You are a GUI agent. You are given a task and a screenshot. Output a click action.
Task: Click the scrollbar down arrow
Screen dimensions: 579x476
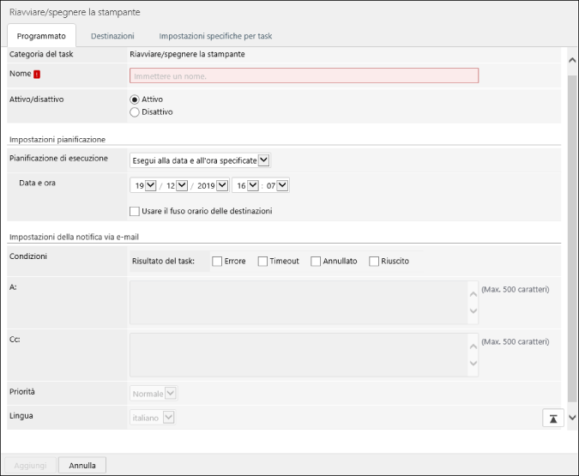click(572, 418)
